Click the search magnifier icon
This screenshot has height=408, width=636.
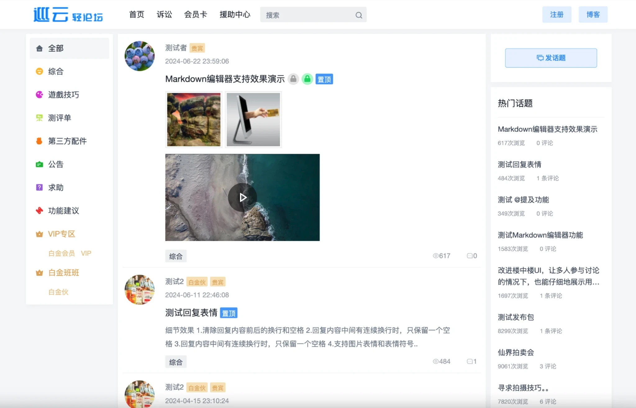(x=359, y=15)
